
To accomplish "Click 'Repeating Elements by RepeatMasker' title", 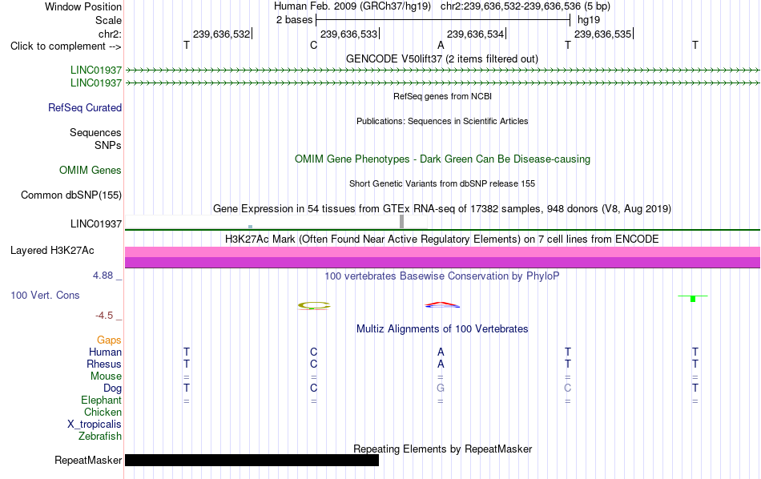I will pos(443,449).
